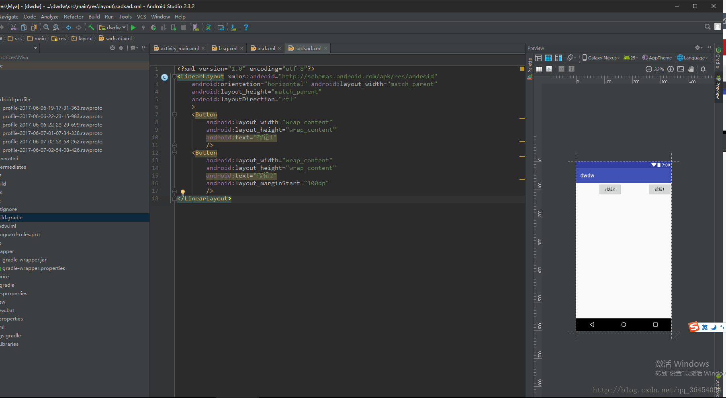Click the Help question mark icon
This screenshot has width=726, height=398.
246,27
